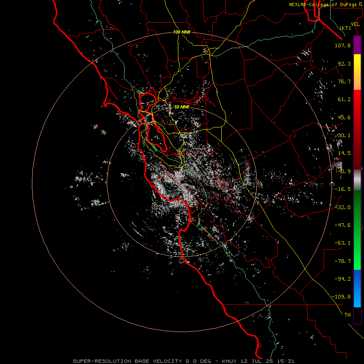Image resolution: width=364 pixels, height=364 pixels.
Task: Click the "VEL" legend heading
Action: [355, 24]
